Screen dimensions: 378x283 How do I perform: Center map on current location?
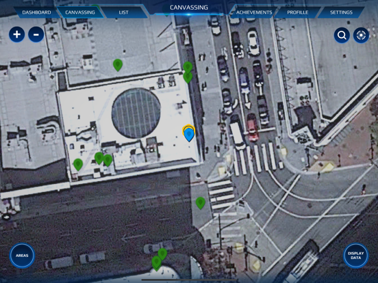pos(361,36)
